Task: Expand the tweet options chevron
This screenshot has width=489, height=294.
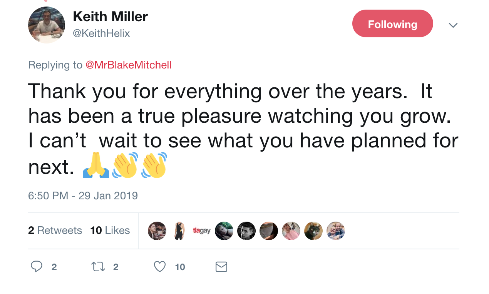Action: 453,25
